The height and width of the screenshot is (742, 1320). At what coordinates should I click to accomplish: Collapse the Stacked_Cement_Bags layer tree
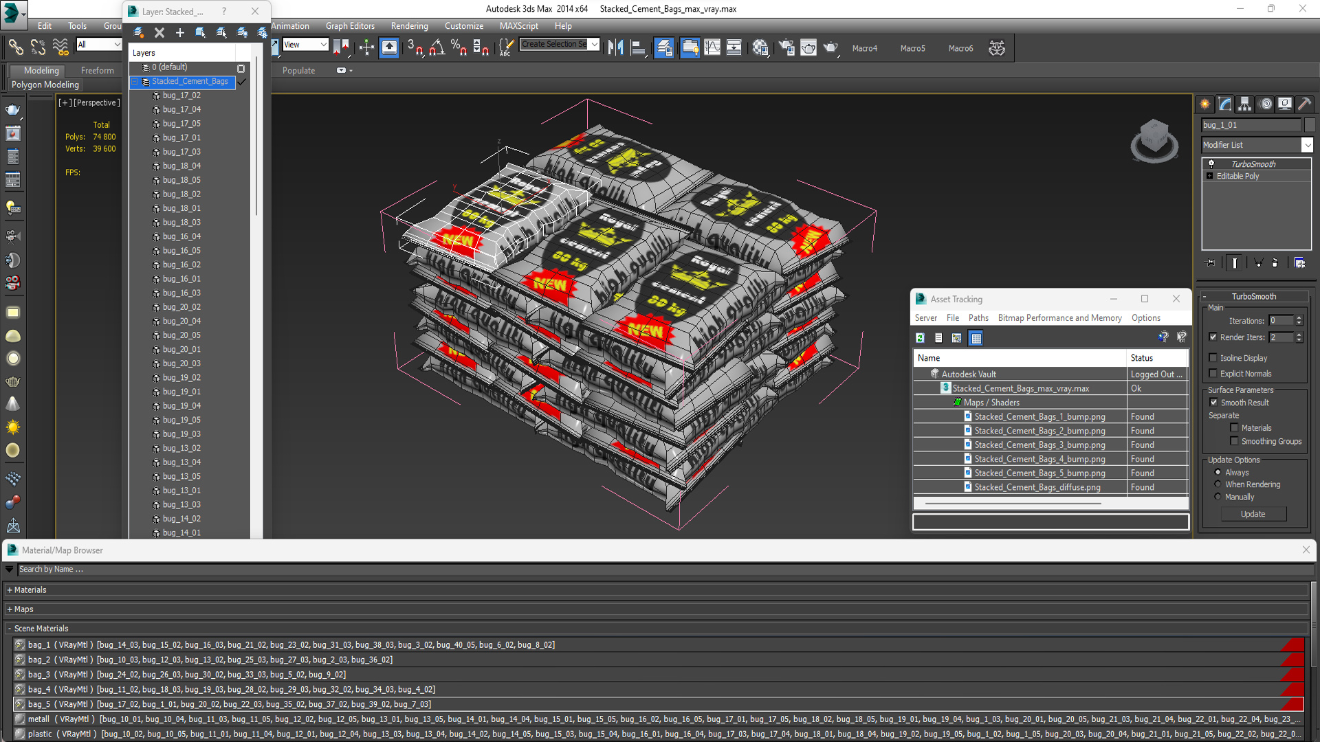pyautogui.click(x=135, y=82)
